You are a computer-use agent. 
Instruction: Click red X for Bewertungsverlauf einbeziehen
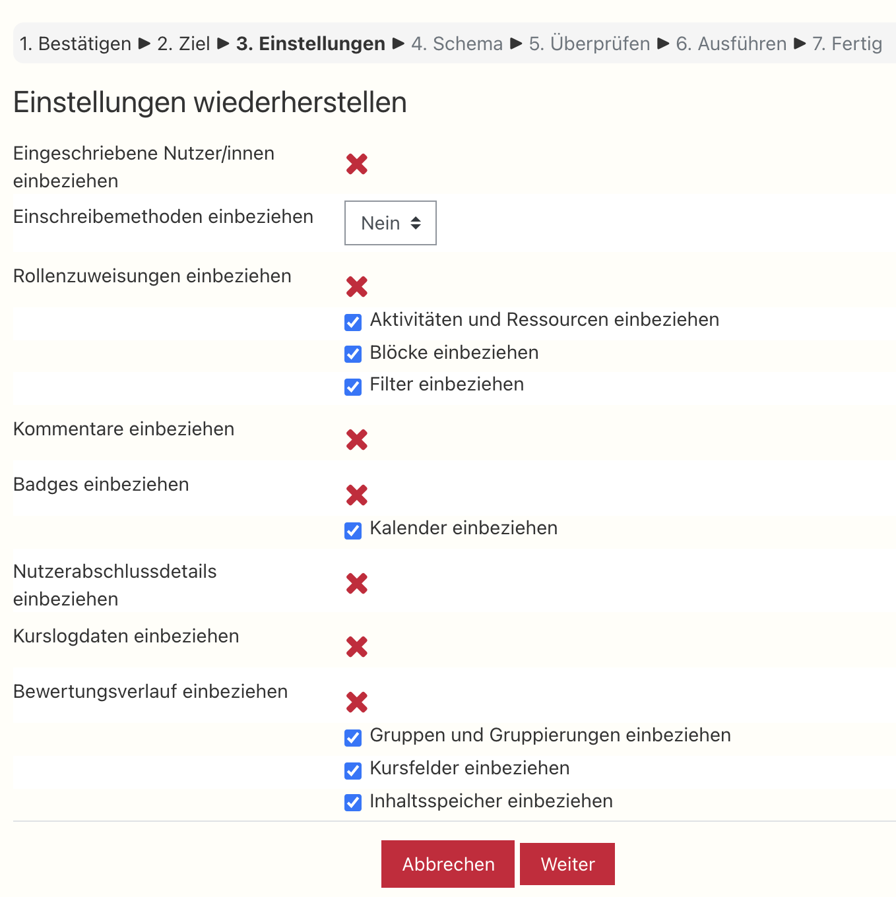357,702
